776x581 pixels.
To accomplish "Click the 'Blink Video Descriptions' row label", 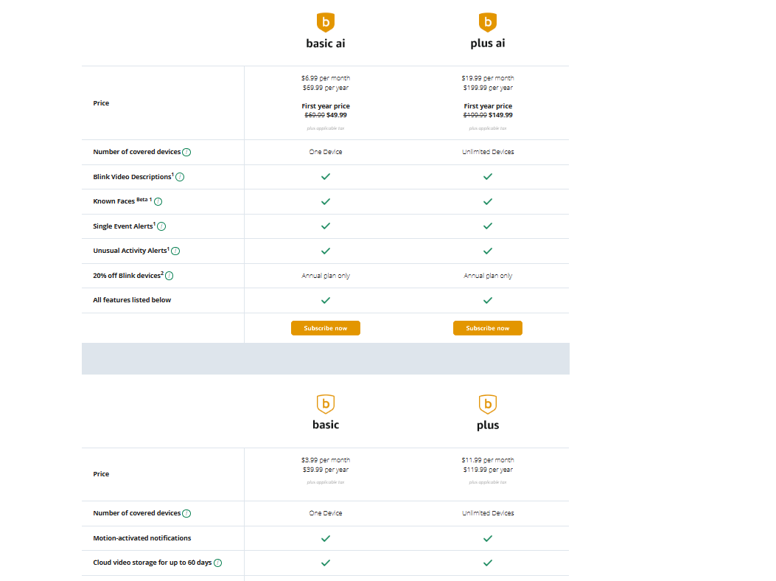I will click(132, 177).
